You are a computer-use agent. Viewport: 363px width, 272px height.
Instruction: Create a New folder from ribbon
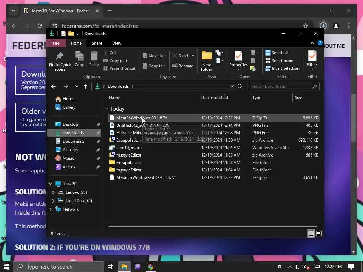tap(207, 61)
